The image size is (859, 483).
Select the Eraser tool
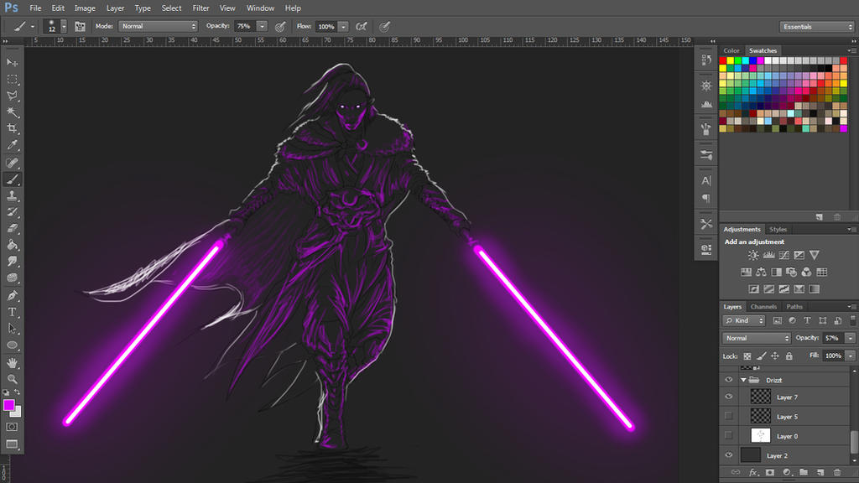12,228
